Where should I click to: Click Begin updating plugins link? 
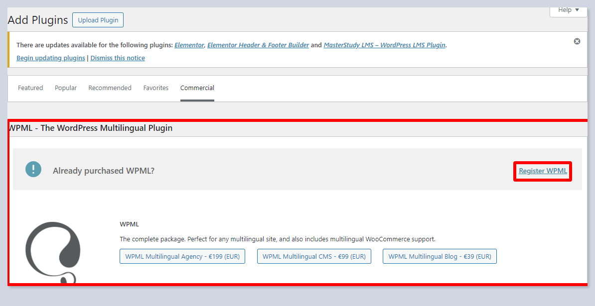[51, 58]
